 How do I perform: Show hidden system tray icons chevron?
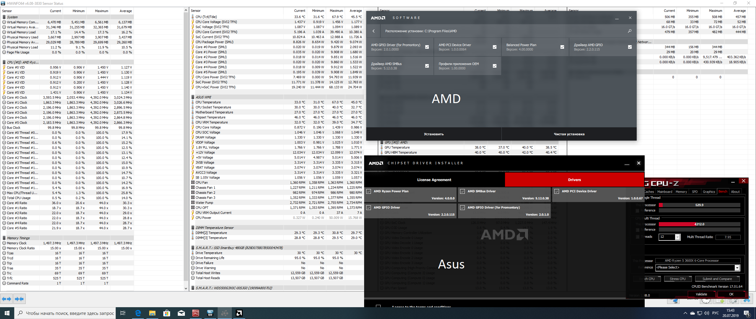click(x=685, y=313)
